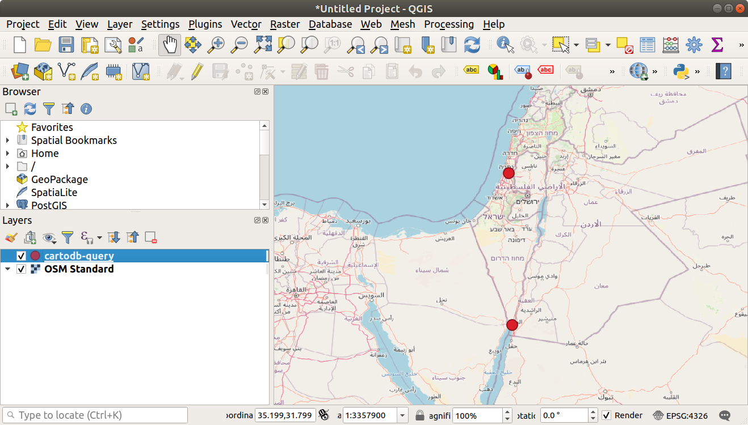Open the Data Source Manager

(19, 71)
